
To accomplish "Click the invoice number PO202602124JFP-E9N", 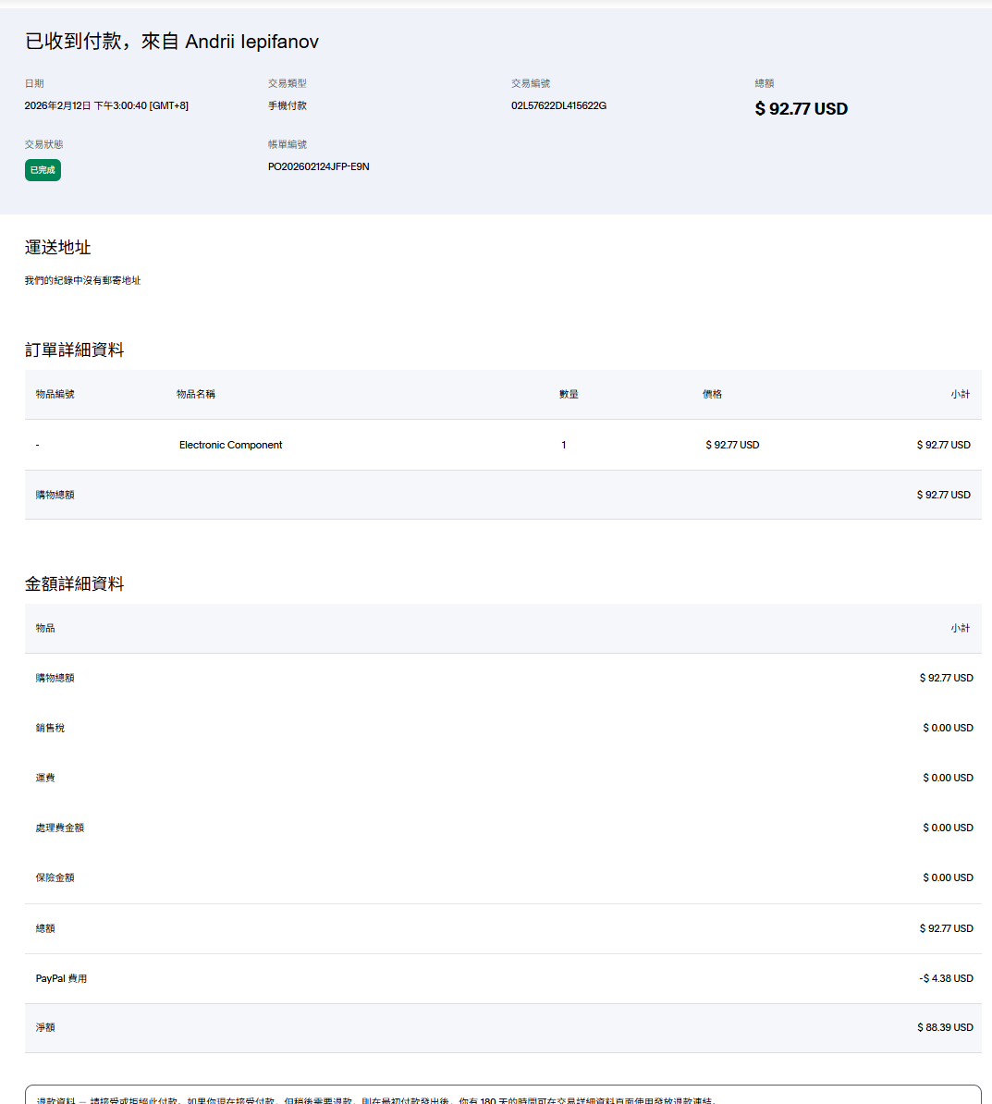I will point(318,166).
